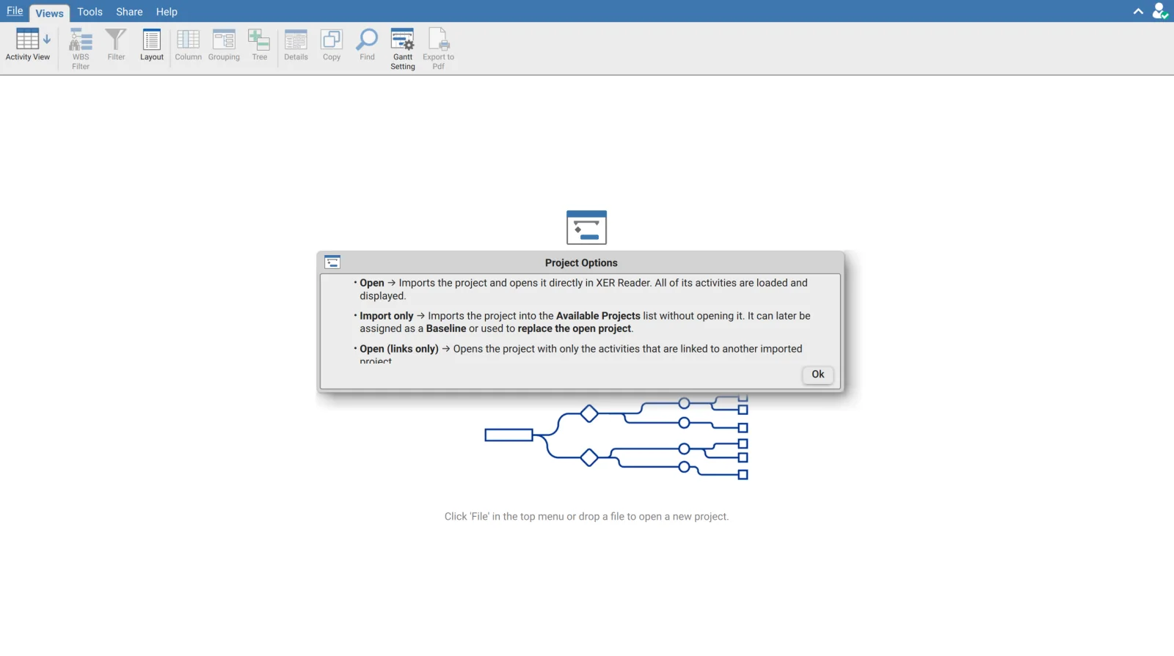Viewport: 1174px width, 656px height.
Task: Open Gantt Setting
Action: (x=403, y=48)
